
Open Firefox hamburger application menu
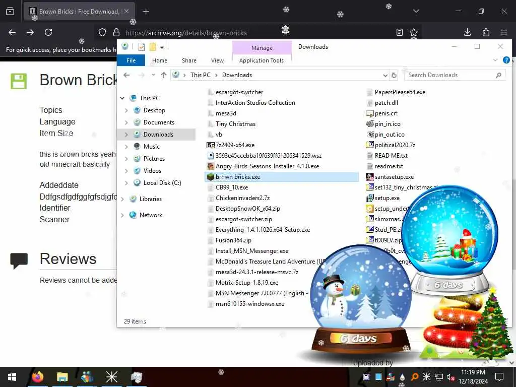[x=504, y=32]
